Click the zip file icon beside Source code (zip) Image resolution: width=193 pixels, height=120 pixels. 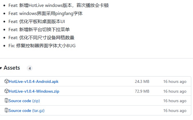click(6, 101)
